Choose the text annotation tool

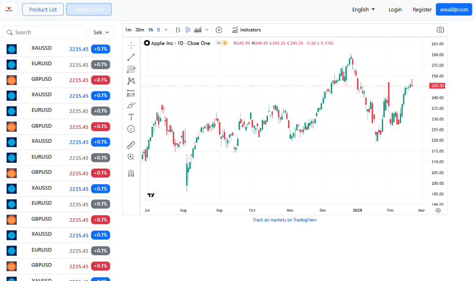click(131, 117)
